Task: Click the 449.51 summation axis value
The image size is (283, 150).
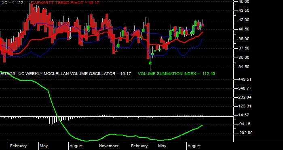Action: (245, 79)
